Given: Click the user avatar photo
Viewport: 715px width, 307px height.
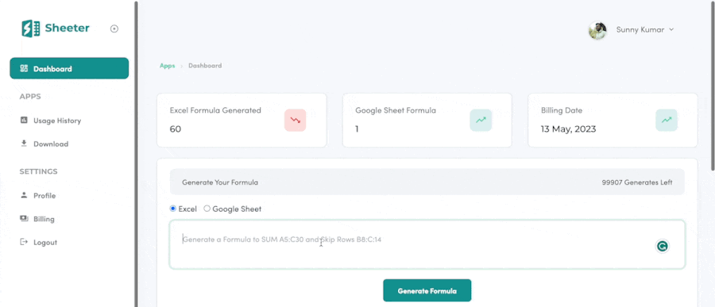Looking at the screenshot, I should pos(597,30).
